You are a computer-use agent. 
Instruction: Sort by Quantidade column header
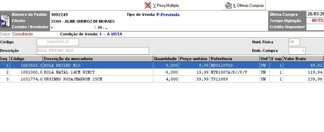tap(166, 59)
